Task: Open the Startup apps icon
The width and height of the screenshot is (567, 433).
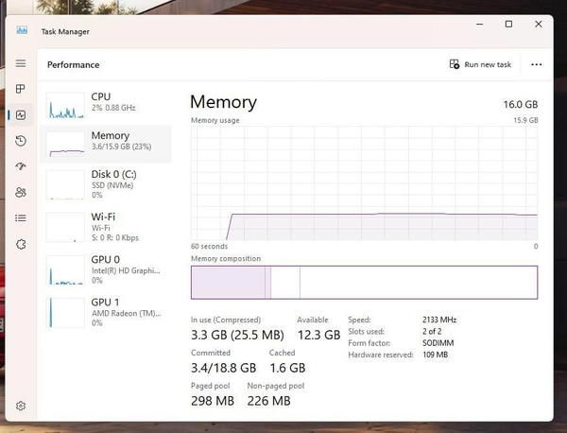Action: click(x=21, y=166)
